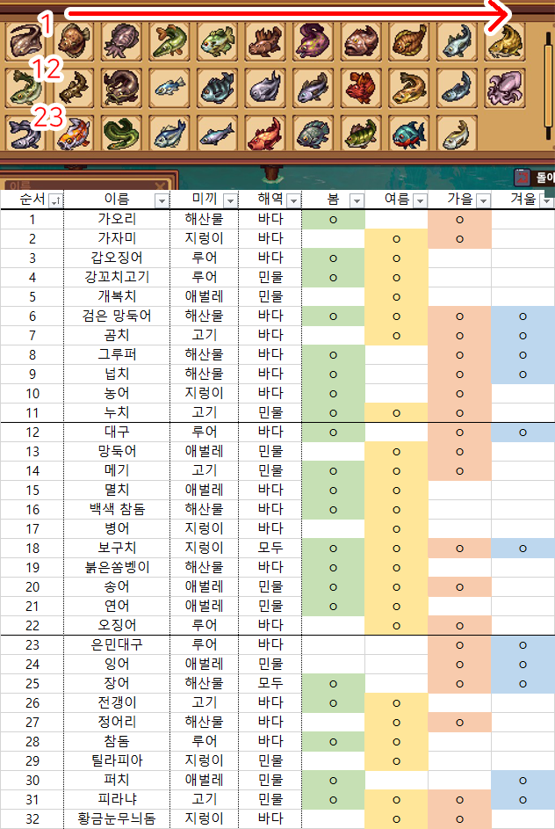555x829 pixels.
Task: Select the 개복치 sunfish icon
Action: tap(218, 40)
